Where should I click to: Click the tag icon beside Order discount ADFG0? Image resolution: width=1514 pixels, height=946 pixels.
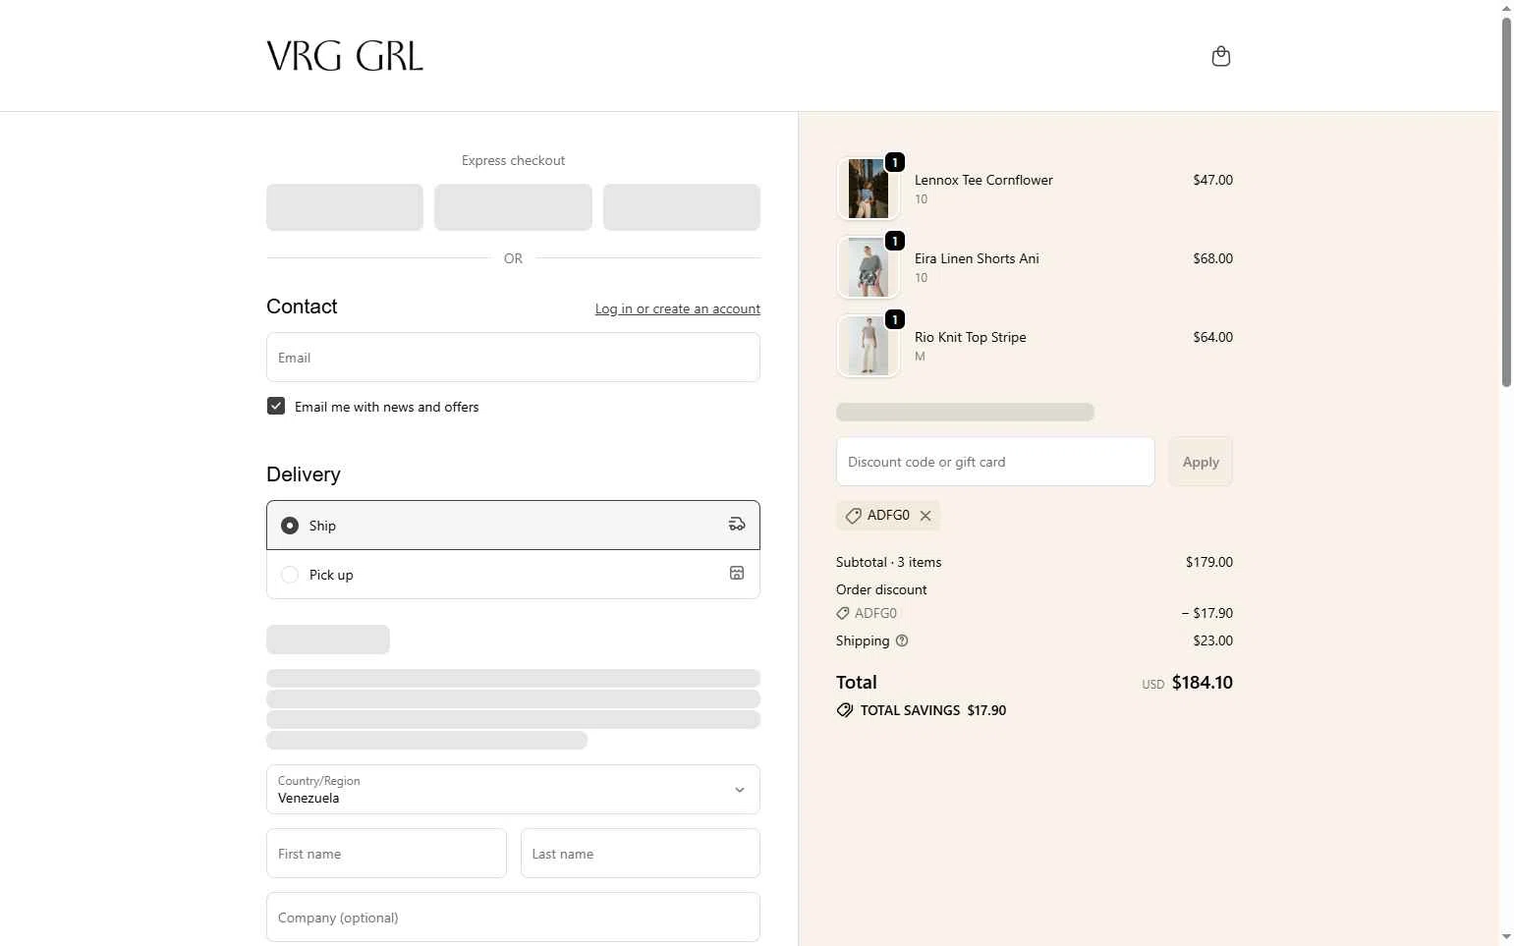[x=843, y=613]
